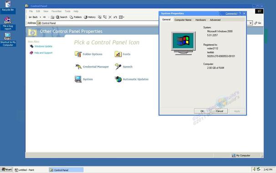
Task: Click the Start button
Action: (6, 170)
